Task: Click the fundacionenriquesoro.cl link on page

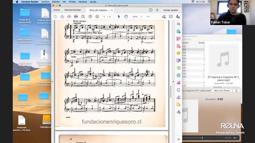Action: [x=112, y=122]
